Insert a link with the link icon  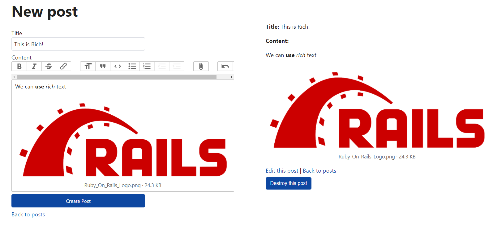click(63, 66)
